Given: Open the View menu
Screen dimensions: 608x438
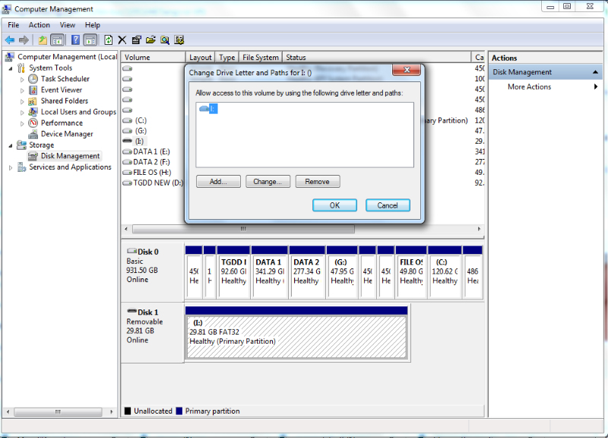Looking at the screenshot, I should pyautogui.click(x=68, y=25).
